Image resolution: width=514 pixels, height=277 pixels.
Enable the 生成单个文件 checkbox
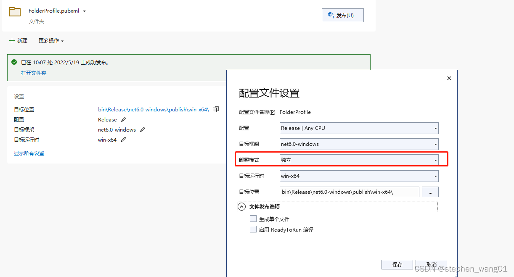click(253, 219)
